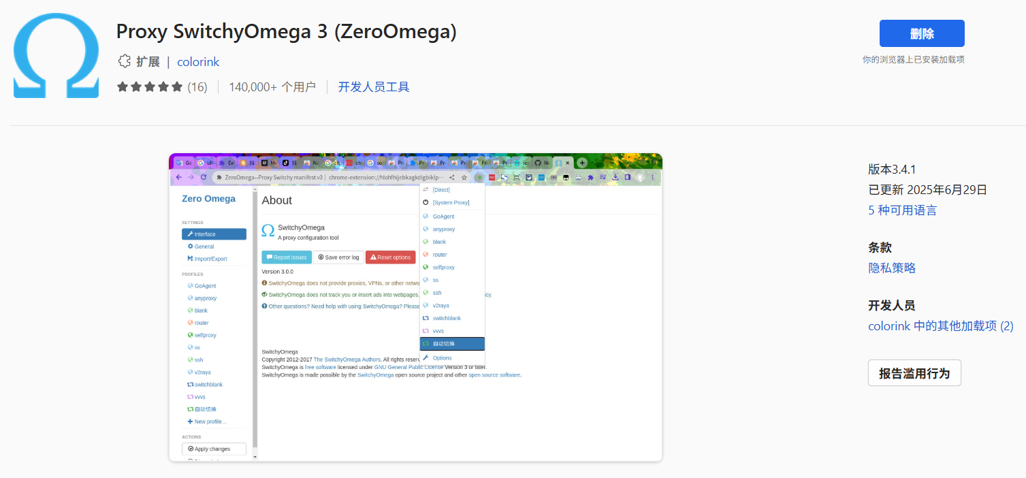1026x478 pixels.
Task: Click the wrench Options entry in preview popup
Action: click(442, 358)
